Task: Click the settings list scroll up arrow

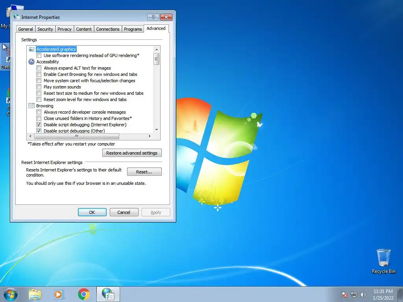Action: point(157,49)
